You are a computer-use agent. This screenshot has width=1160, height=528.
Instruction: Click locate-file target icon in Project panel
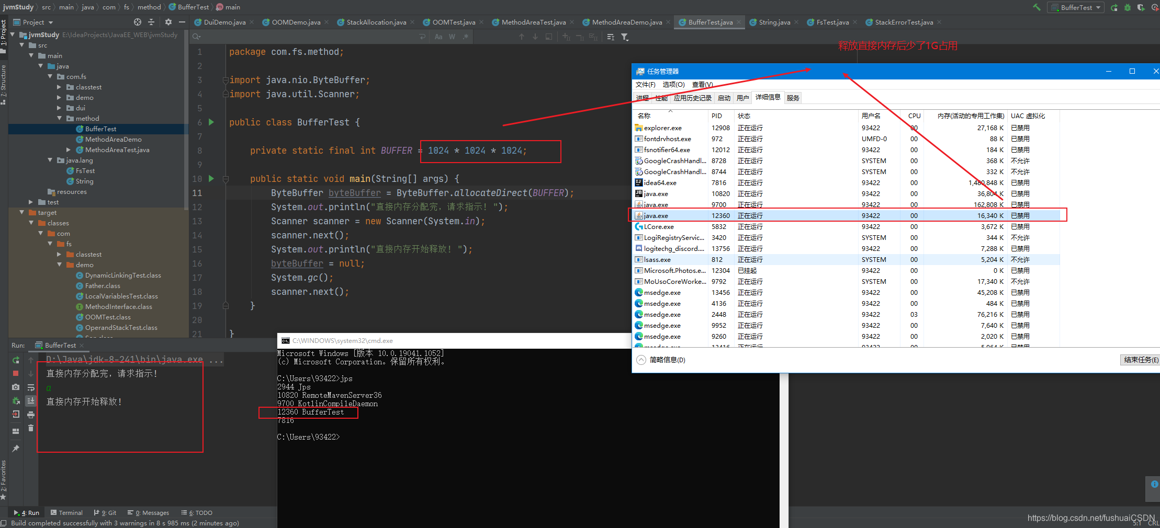click(x=138, y=22)
